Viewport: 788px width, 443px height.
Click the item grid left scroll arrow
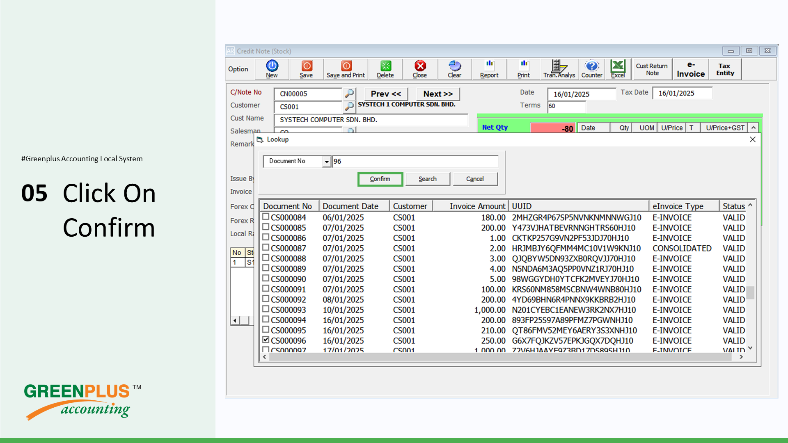pos(235,320)
